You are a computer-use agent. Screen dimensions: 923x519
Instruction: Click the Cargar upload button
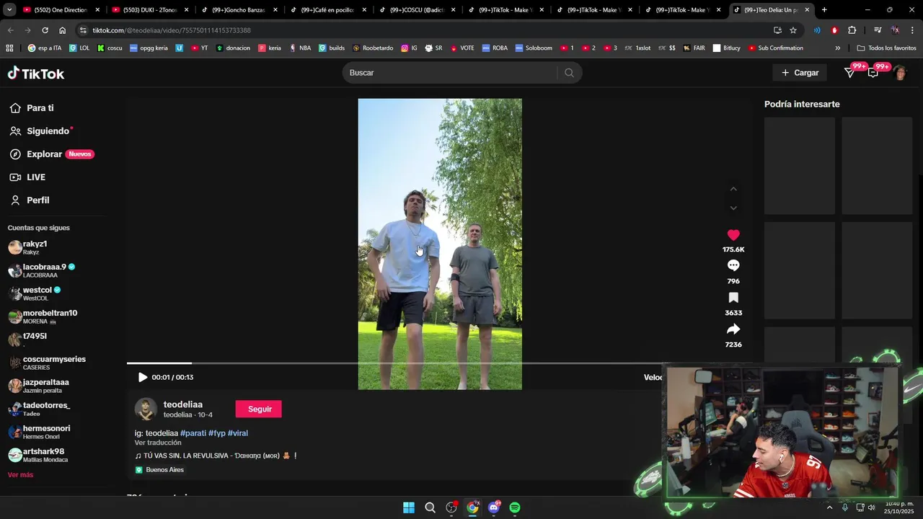[800, 73]
